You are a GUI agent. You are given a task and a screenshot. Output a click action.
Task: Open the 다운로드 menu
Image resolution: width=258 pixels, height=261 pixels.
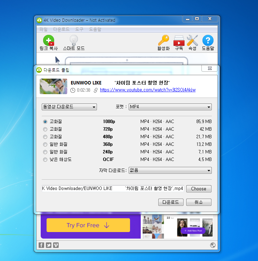tap(61, 29)
